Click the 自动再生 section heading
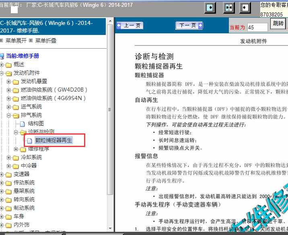Viewport: 288px width, 235px height. click(146, 100)
